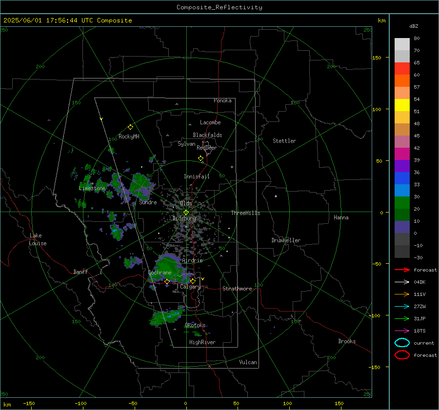This screenshot has height=410, width=439.
Task: Click the cyan 27ZW arrow icon
Action: 402,307
